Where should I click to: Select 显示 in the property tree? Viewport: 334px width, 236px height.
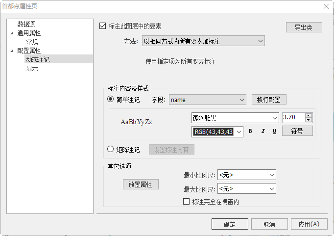[x=32, y=68]
